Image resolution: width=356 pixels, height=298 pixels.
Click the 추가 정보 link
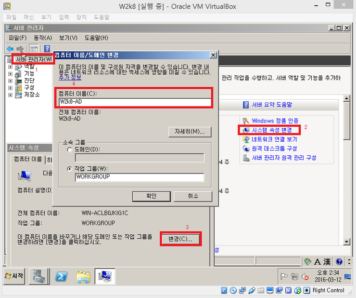(70, 78)
